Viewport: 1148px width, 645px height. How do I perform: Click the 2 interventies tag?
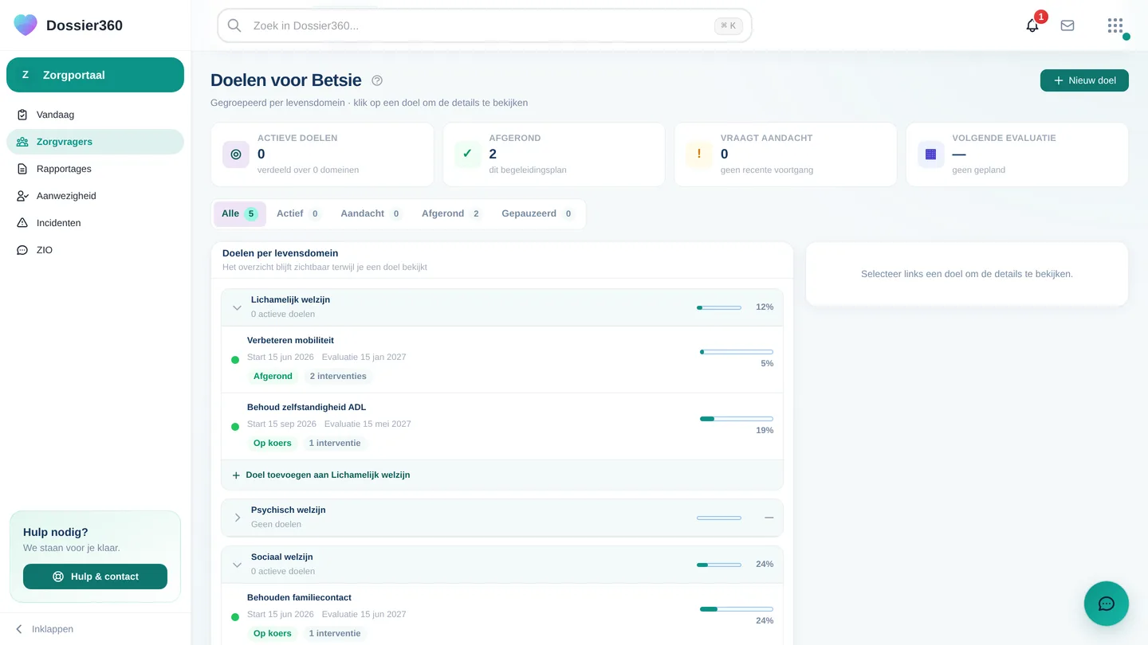(338, 377)
